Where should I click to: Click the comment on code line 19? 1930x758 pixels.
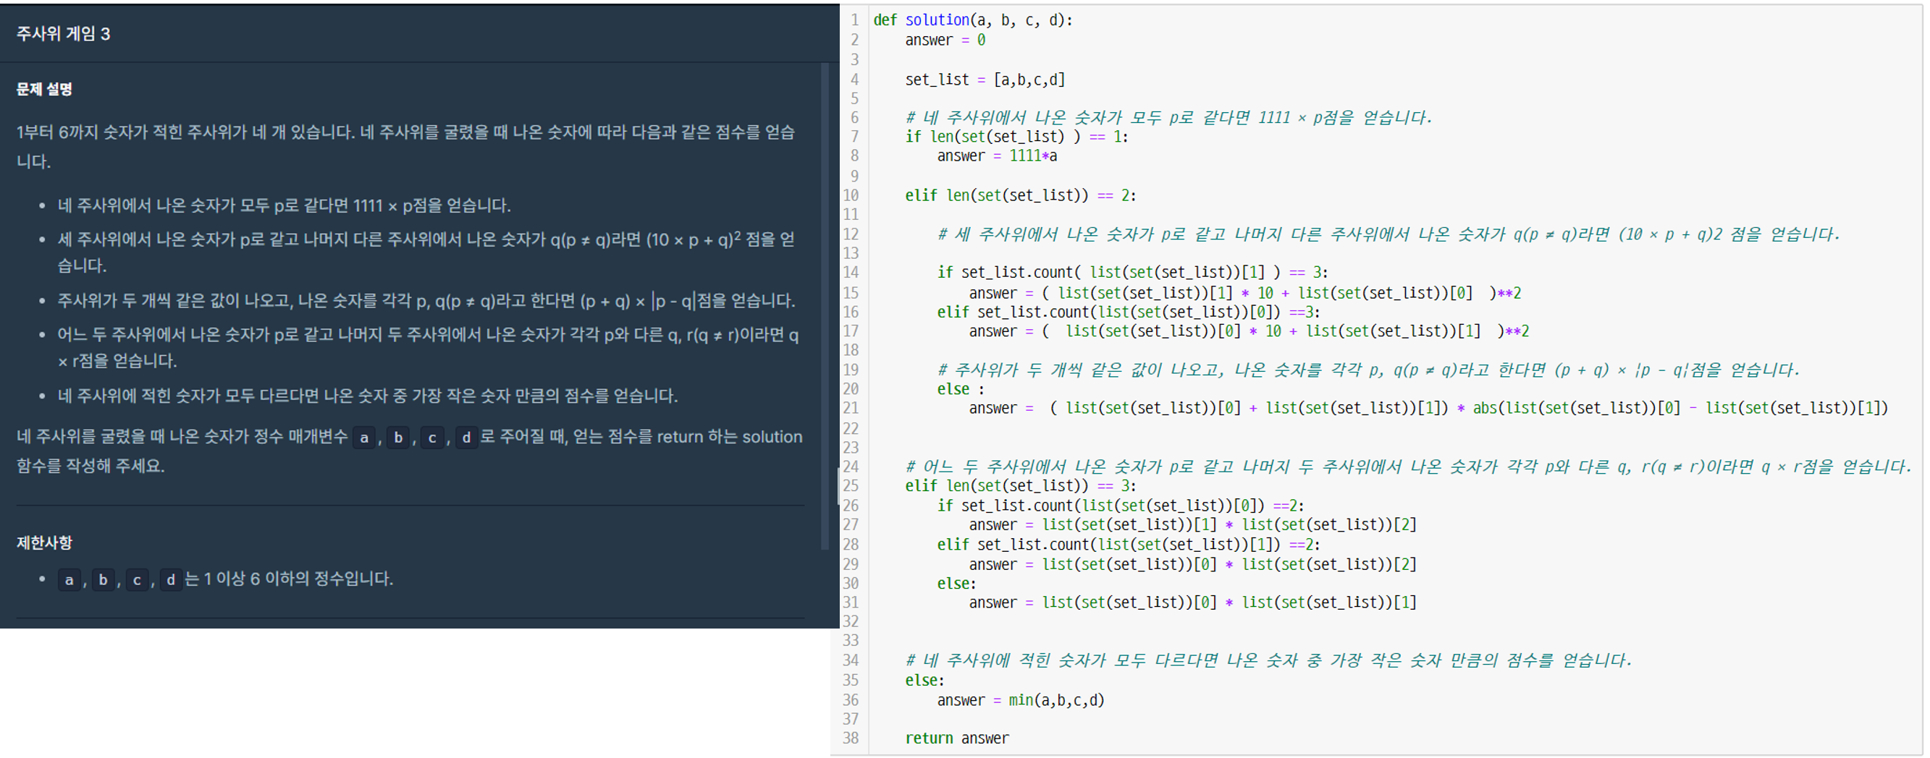tap(1368, 370)
